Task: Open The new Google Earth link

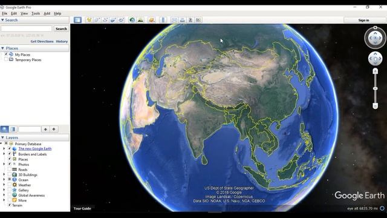Action: click(35, 148)
